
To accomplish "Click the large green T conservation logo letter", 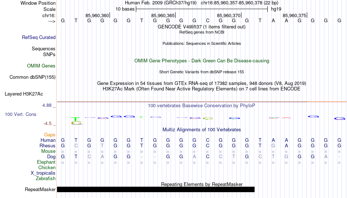I will pos(76,119).
